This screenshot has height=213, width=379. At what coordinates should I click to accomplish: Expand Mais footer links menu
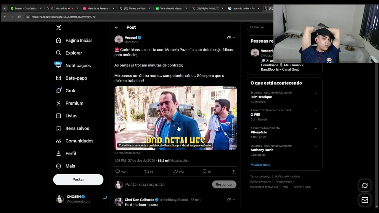point(287,187)
